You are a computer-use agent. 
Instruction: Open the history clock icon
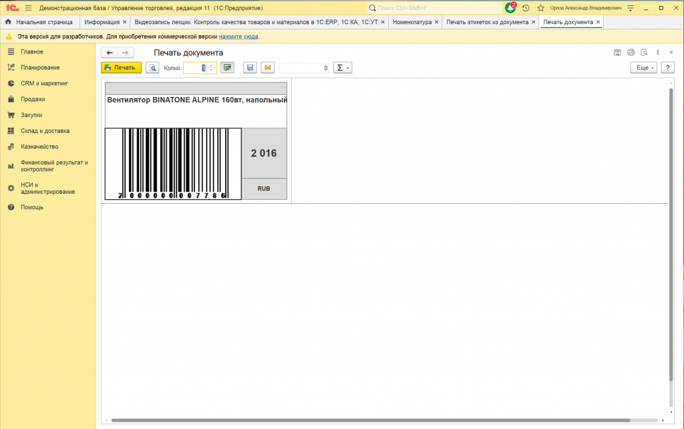coord(526,8)
